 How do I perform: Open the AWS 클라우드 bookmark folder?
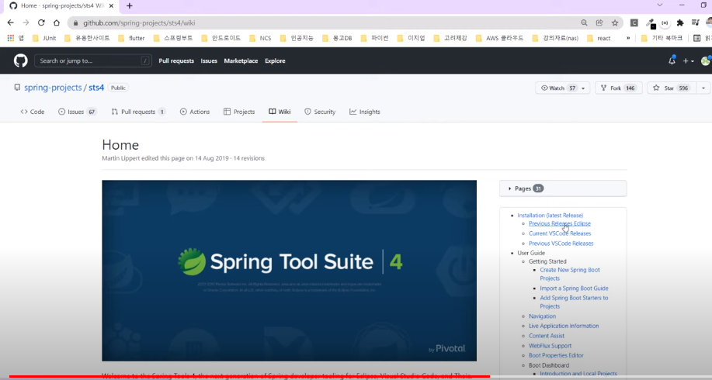point(499,38)
